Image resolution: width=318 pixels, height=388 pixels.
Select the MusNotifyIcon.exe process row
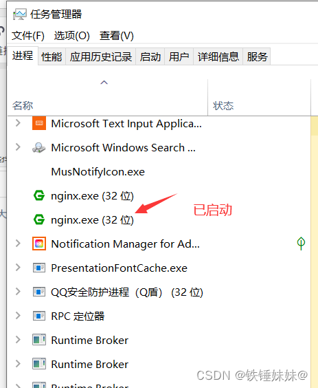pos(158,171)
